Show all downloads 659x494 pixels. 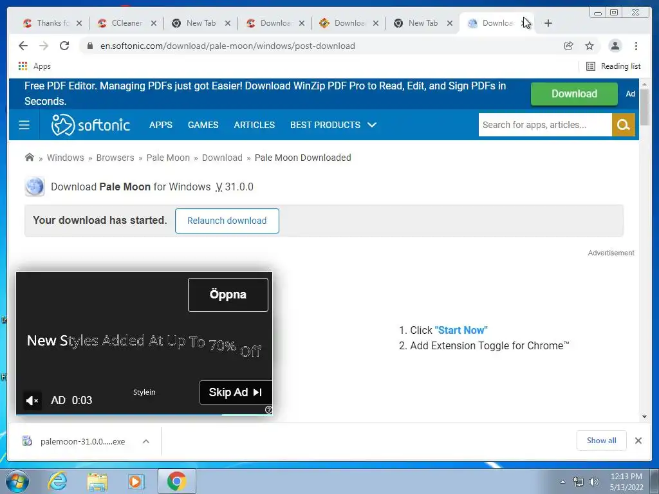pos(602,440)
